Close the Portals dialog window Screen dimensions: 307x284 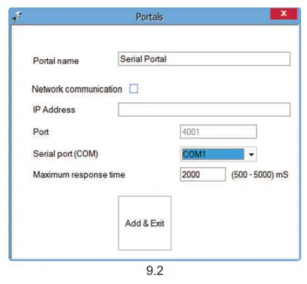pyautogui.click(x=284, y=13)
